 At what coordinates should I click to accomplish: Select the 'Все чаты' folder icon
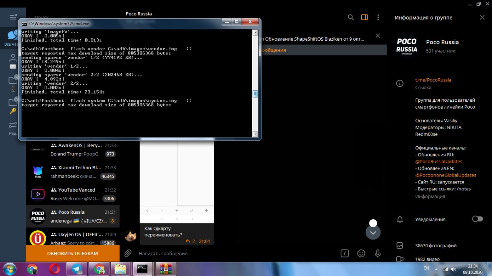pos(13,38)
